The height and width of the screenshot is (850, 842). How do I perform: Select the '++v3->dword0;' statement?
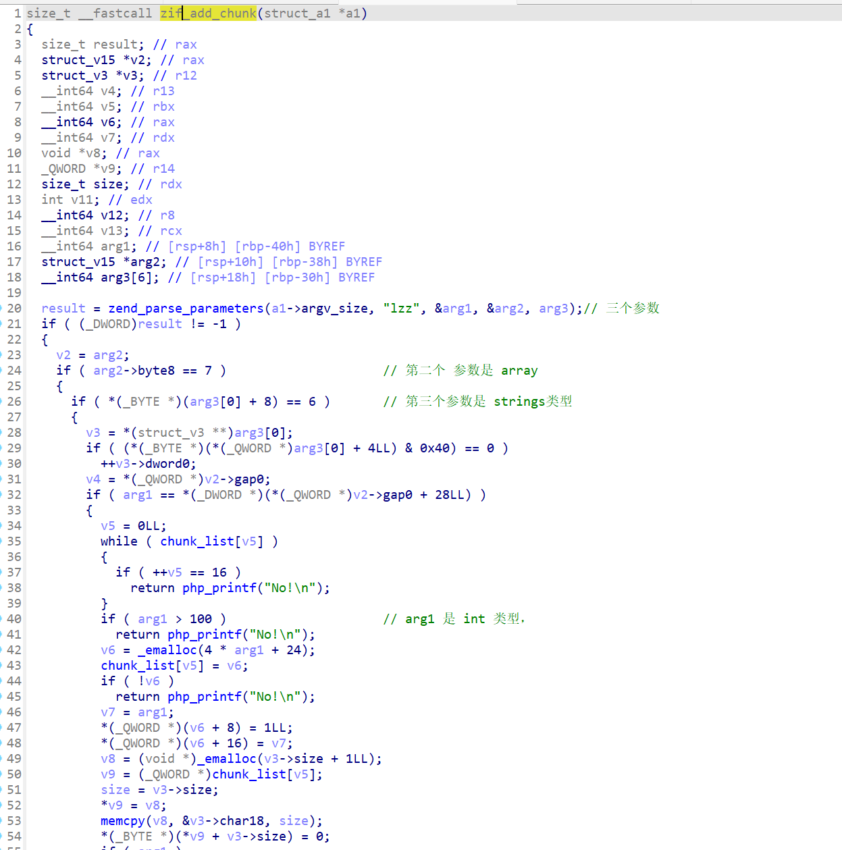[x=149, y=463]
